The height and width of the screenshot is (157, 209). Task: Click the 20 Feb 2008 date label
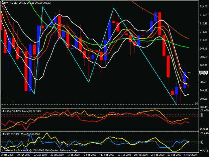pos(141,155)
